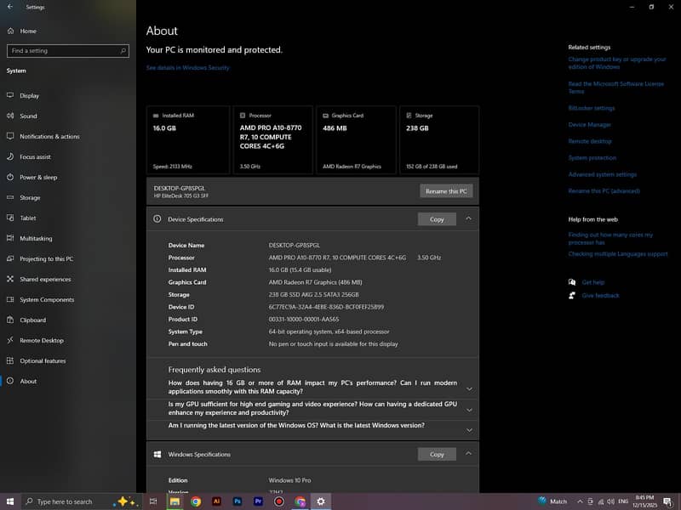Select the Device ID value text

[x=326, y=307]
